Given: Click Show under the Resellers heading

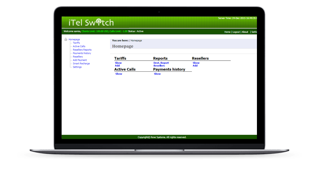Looking at the screenshot, I should coord(196,63).
